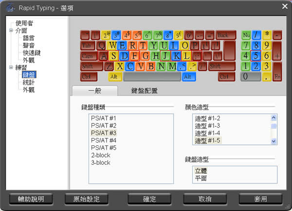The width and height of the screenshot is (292, 211).
Task: Select 統計 tree item
Action: click(x=29, y=82)
